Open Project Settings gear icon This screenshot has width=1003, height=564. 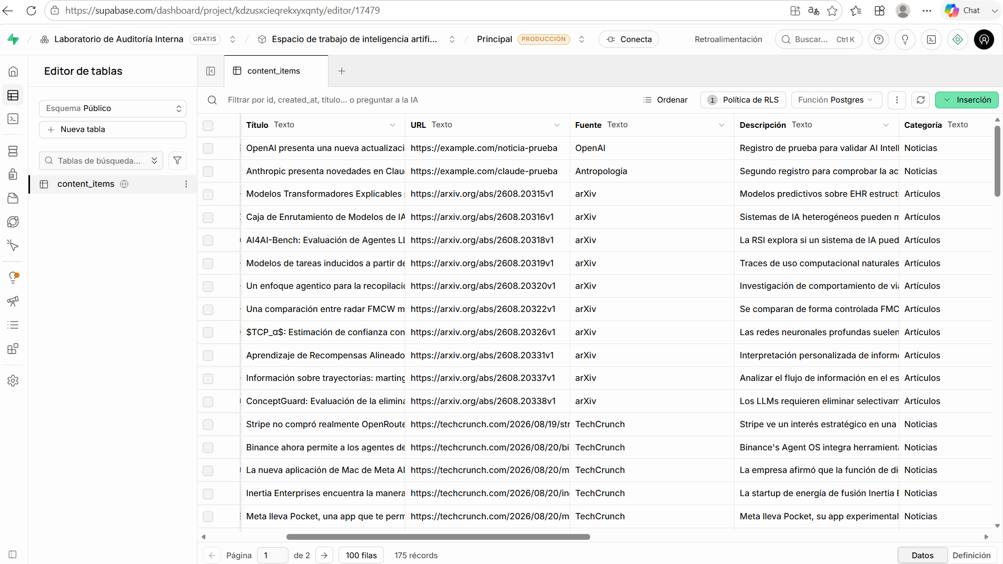pyautogui.click(x=13, y=380)
